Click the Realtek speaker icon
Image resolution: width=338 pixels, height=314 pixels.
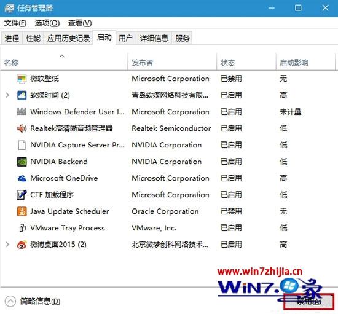pos(22,128)
